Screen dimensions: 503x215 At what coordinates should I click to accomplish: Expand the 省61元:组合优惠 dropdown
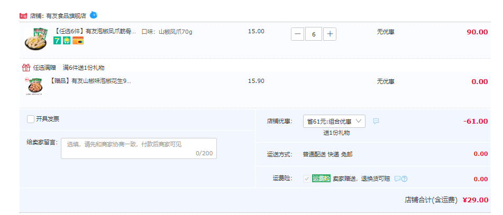[x=334, y=121]
